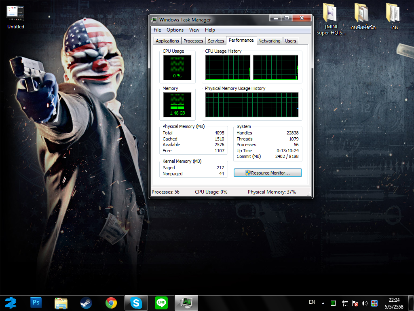Click the Physical Memory Usage History graph
Viewport: 414px width, 311px height.
tap(252, 105)
